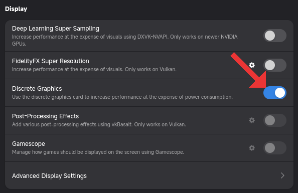
Task: Enable the Gamescope switch
Action: (x=275, y=148)
